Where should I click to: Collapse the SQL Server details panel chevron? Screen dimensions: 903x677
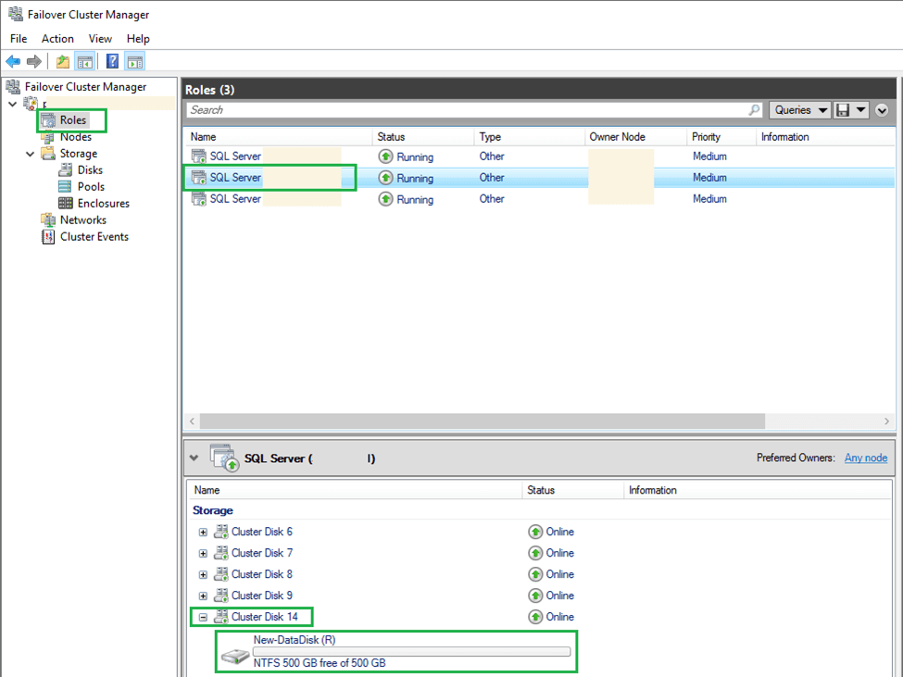pos(194,458)
